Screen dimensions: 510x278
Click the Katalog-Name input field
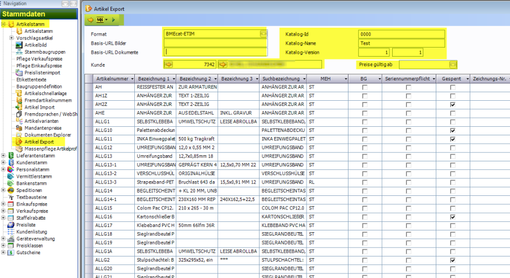(x=401, y=43)
